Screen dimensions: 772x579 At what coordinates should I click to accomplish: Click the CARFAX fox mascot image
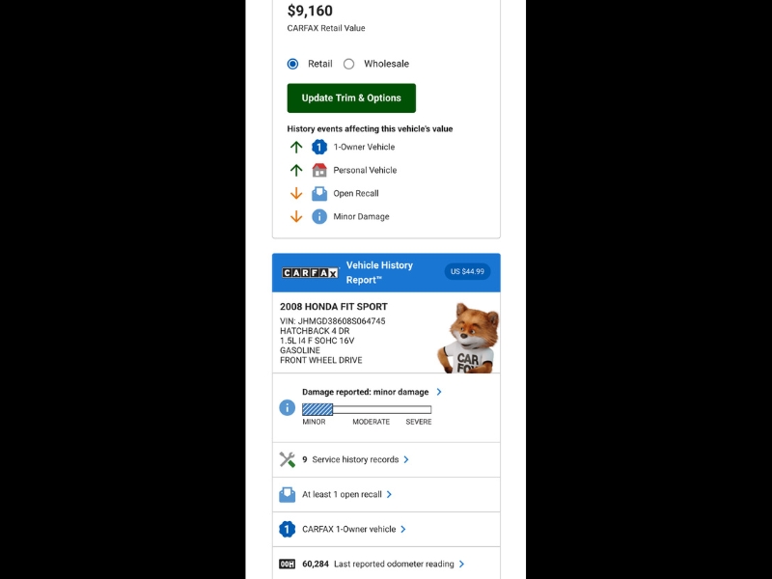point(469,338)
